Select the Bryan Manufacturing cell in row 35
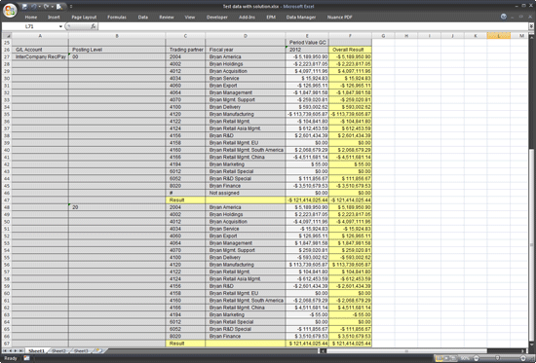Viewport: 536px width, 363px height. pyautogui.click(x=245, y=114)
